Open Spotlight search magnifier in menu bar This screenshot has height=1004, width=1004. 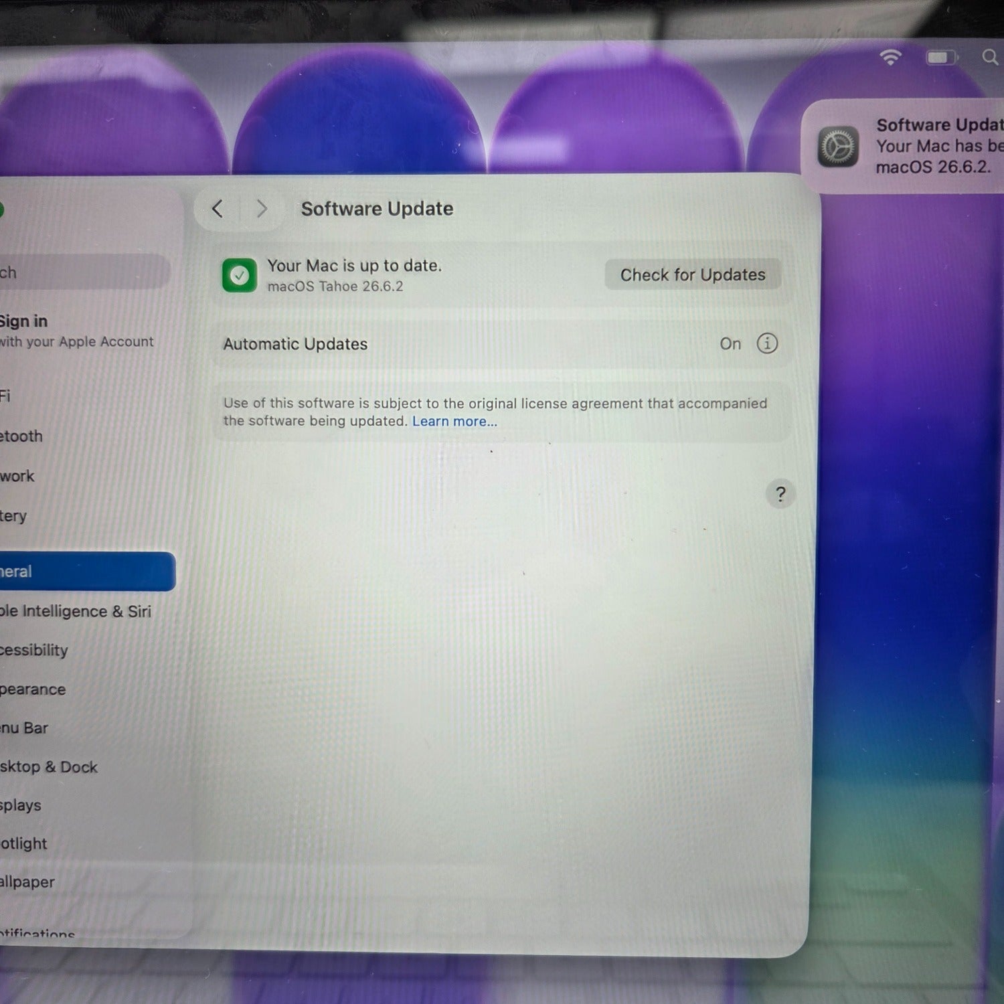pyautogui.click(x=990, y=58)
